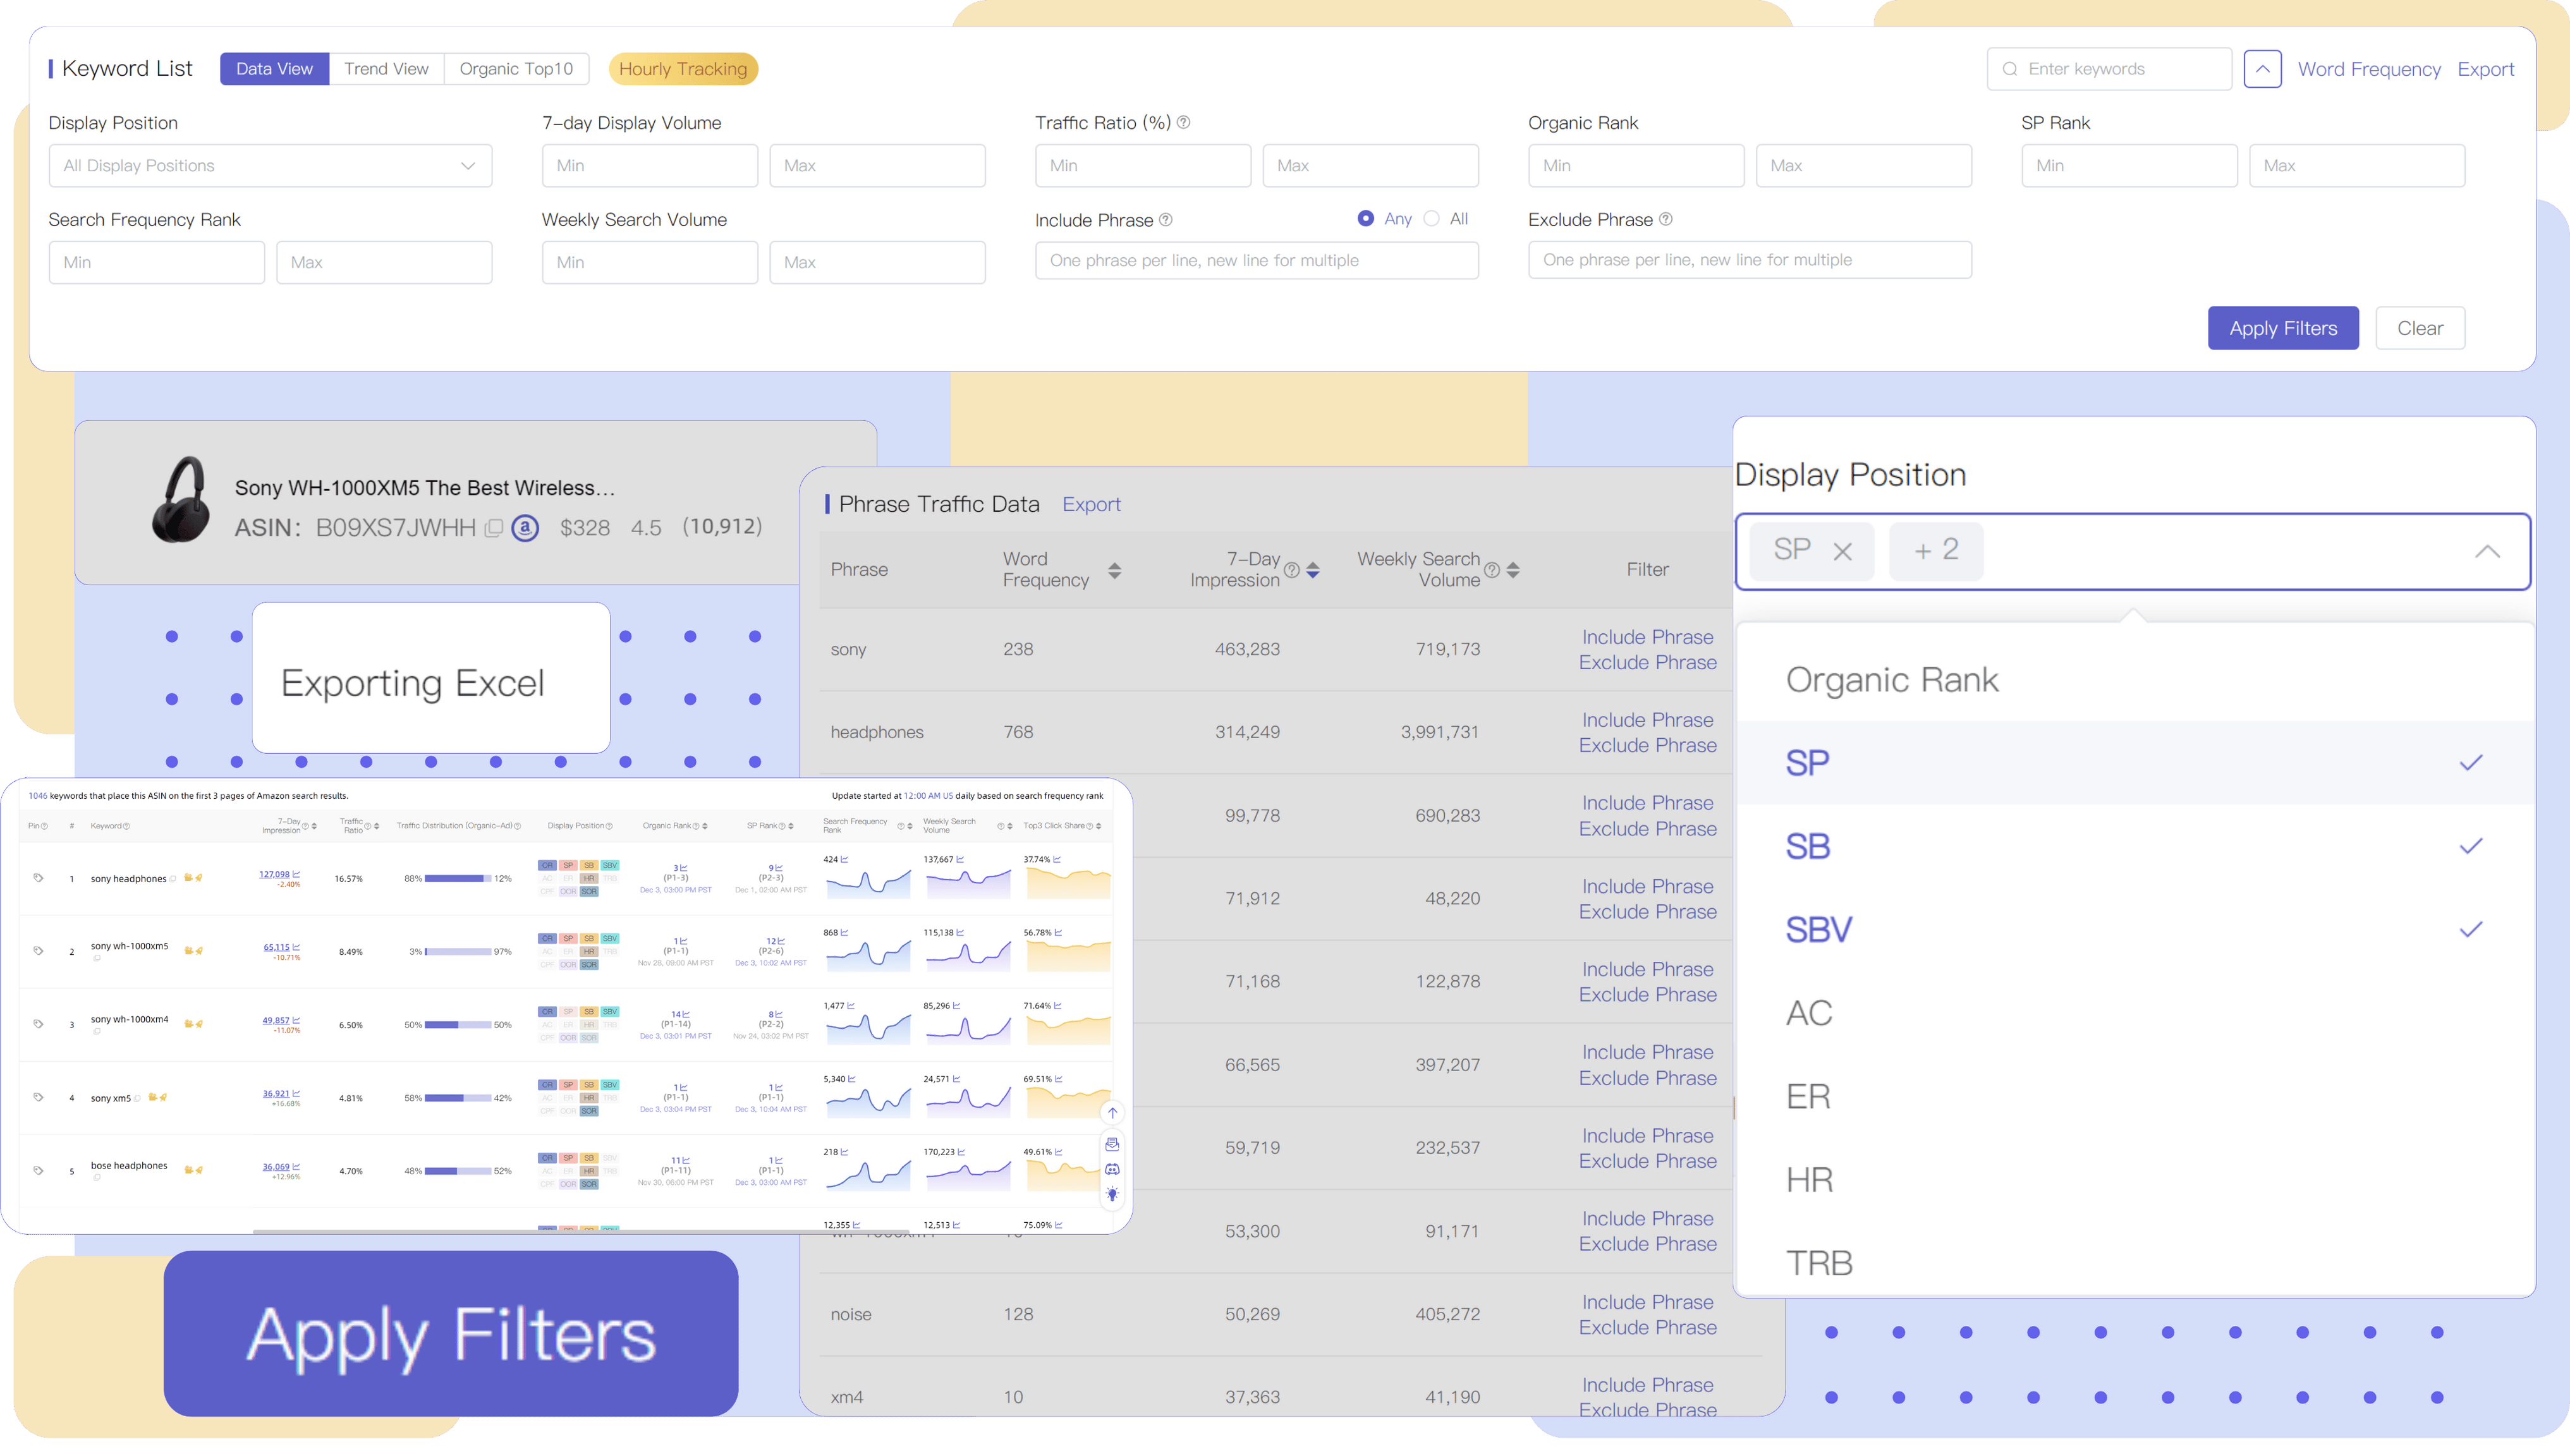The height and width of the screenshot is (1456, 2570).
Task: Sort the Phrase table by 7-Day Impression
Action: click(1313, 570)
